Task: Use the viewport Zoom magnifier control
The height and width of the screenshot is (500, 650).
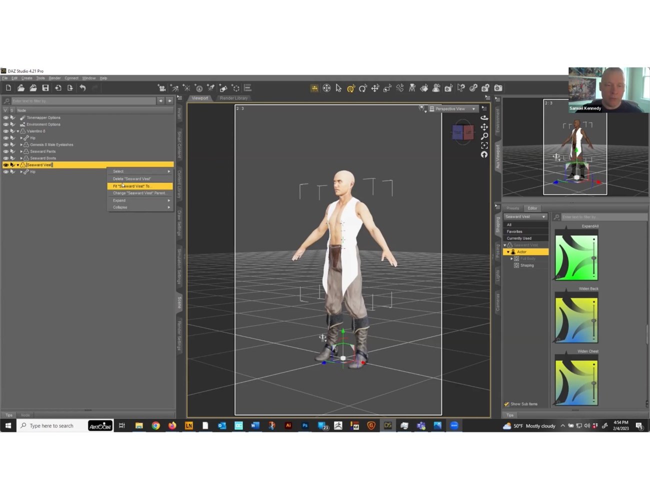Action: coord(484,136)
